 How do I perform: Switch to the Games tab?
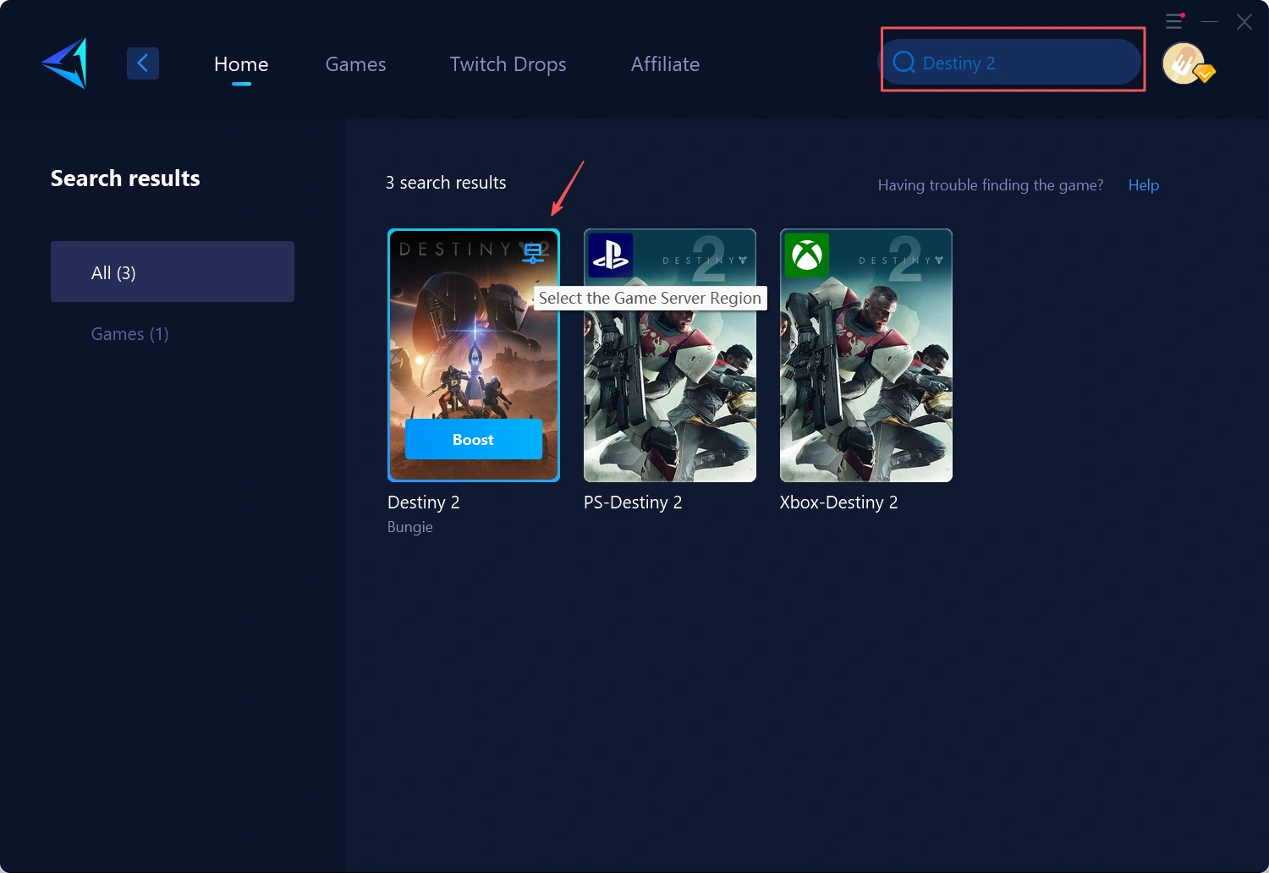pyautogui.click(x=355, y=63)
